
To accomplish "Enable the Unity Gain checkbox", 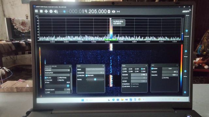I will point(78,76).
